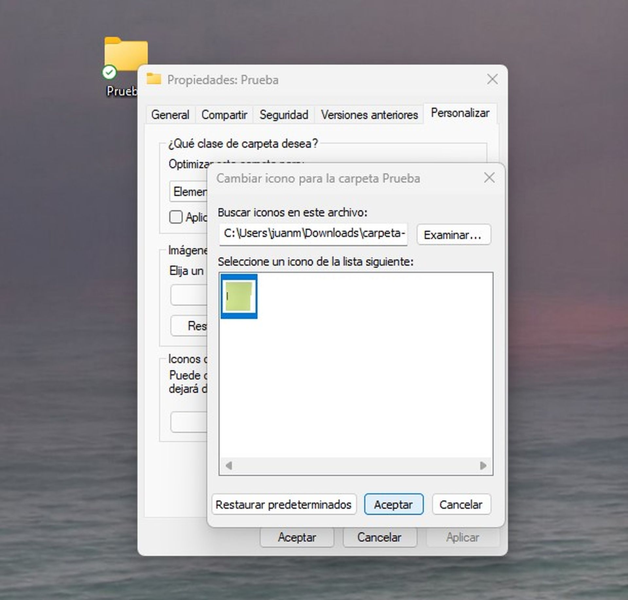Toggle the Aplicar checkbox in the Personalizar tab

(x=176, y=217)
